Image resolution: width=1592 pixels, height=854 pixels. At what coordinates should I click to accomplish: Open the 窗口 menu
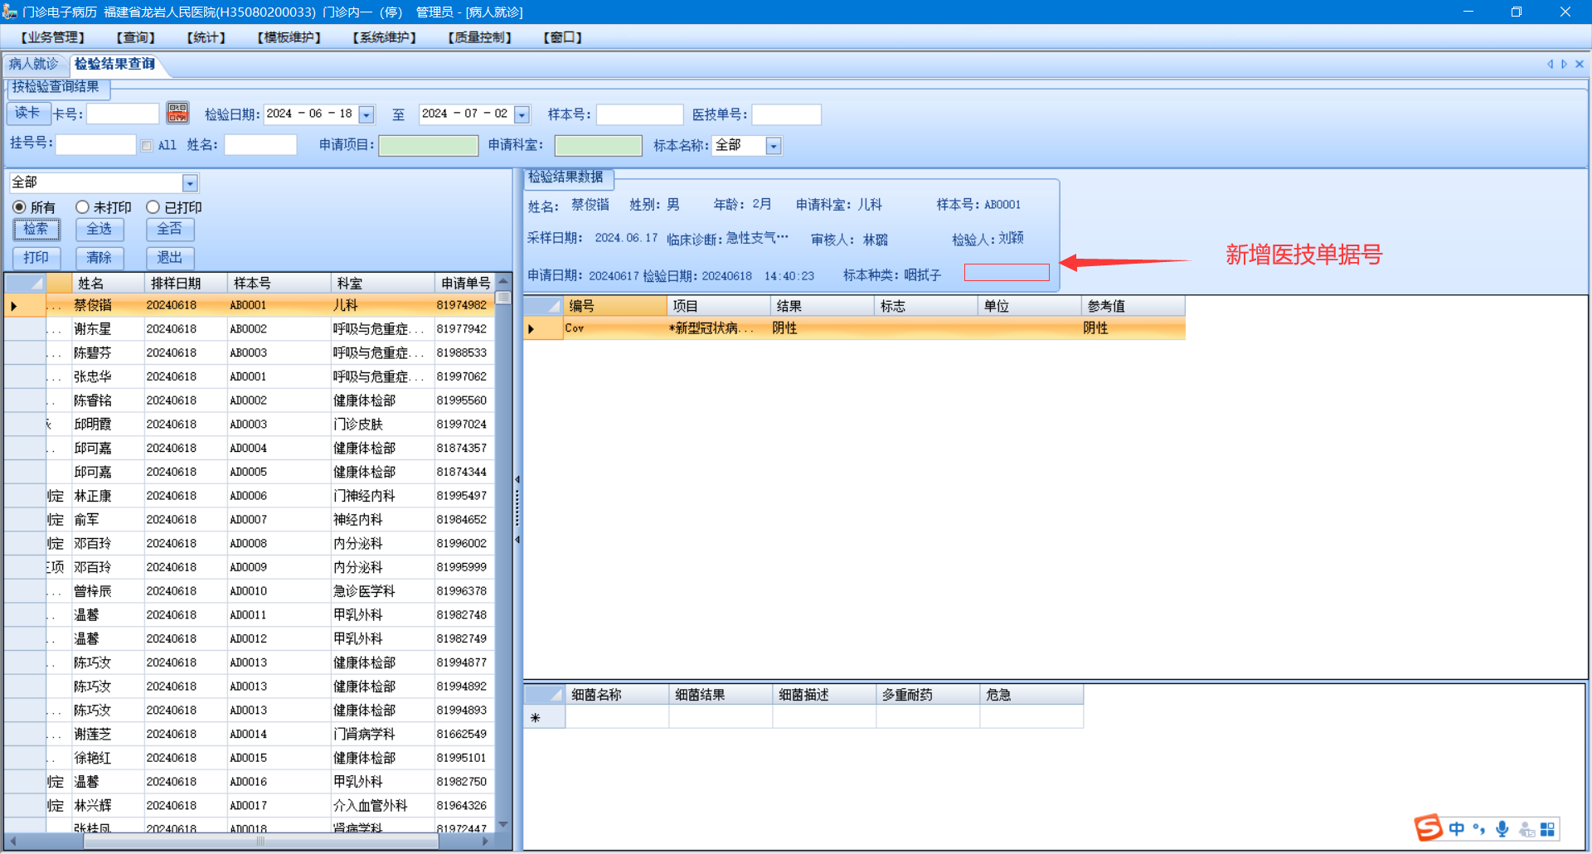[563, 37]
